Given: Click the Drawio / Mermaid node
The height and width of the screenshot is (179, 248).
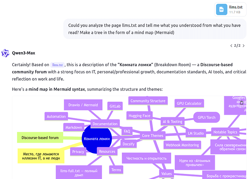Looking at the screenshot, I should coord(83,105).
